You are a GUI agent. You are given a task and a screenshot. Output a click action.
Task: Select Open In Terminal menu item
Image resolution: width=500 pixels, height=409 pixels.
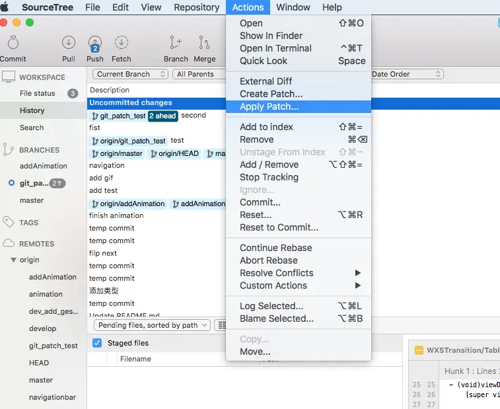[x=299, y=48]
